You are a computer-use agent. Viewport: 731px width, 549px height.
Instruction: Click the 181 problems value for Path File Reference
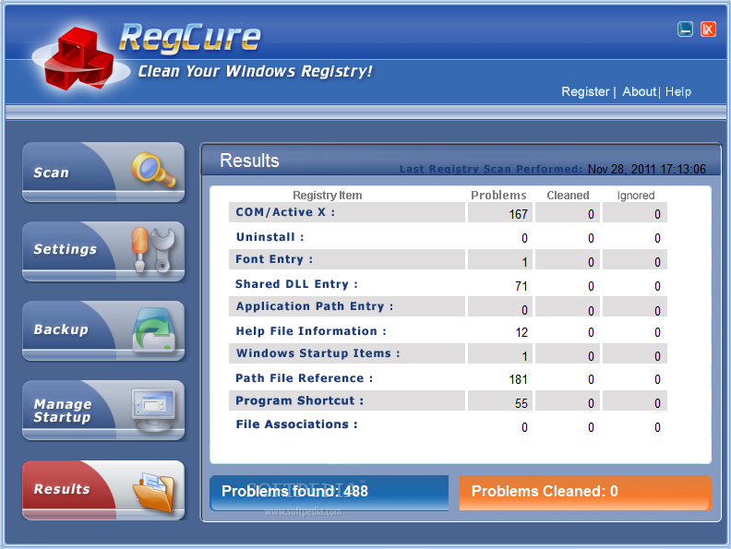[519, 379]
